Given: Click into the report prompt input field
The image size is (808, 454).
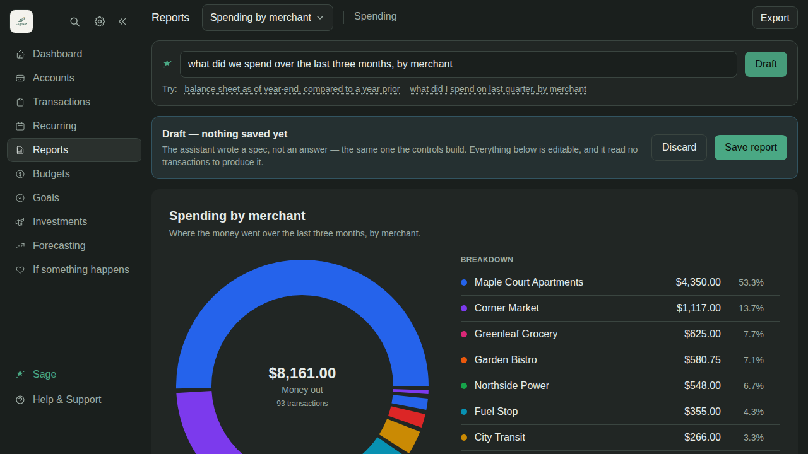Looking at the screenshot, I should 458,64.
